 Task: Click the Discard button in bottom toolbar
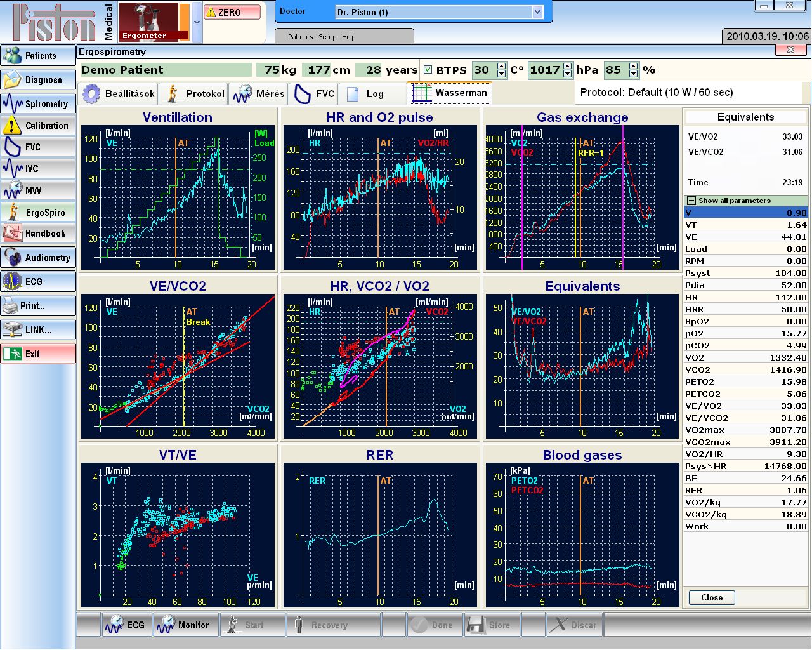(574, 625)
